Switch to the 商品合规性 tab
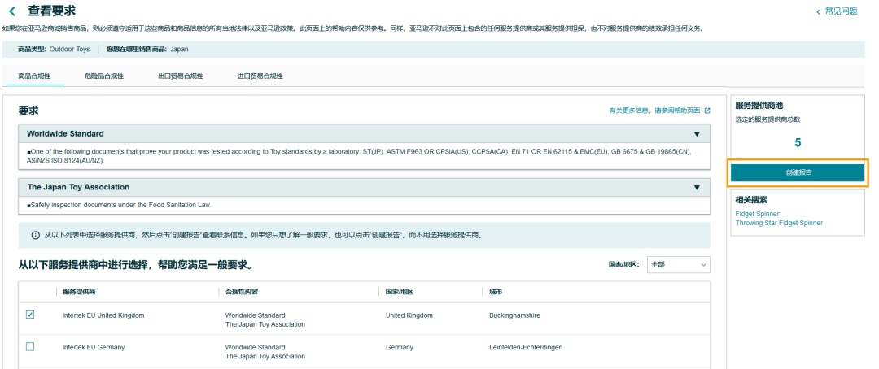This screenshot has height=369, width=879. click(34, 76)
